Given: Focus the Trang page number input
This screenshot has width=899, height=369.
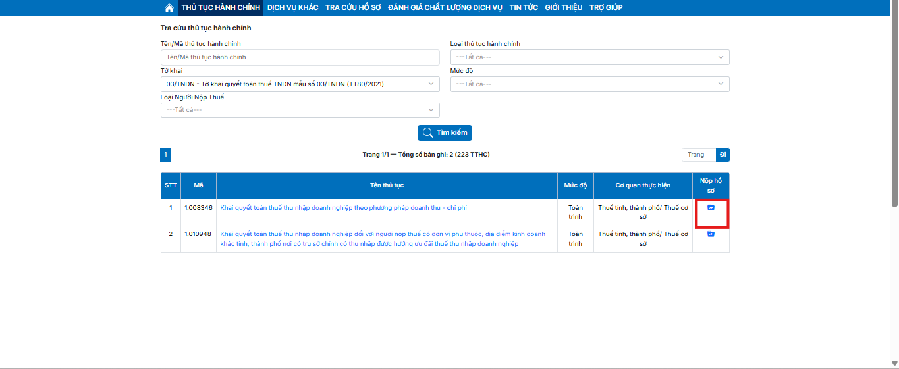Looking at the screenshot, I should tap(699, 155).
